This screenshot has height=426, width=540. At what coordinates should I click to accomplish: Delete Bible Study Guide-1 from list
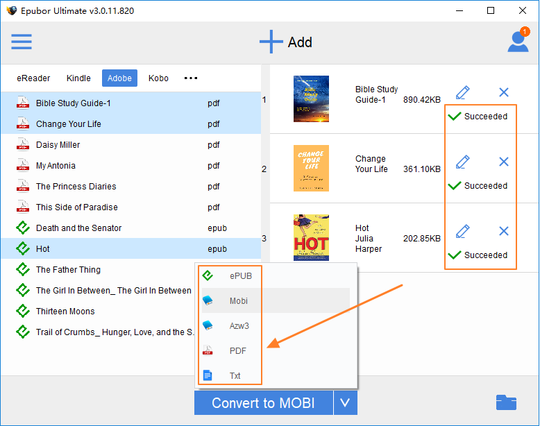pos(504,92)
